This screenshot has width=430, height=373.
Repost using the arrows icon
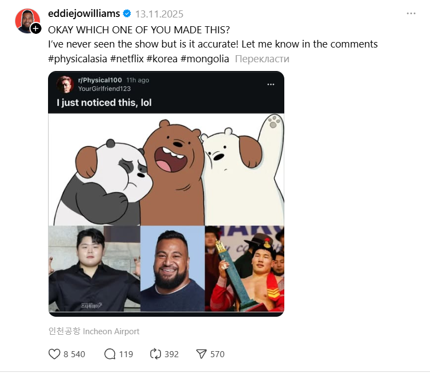click(156, 354)
